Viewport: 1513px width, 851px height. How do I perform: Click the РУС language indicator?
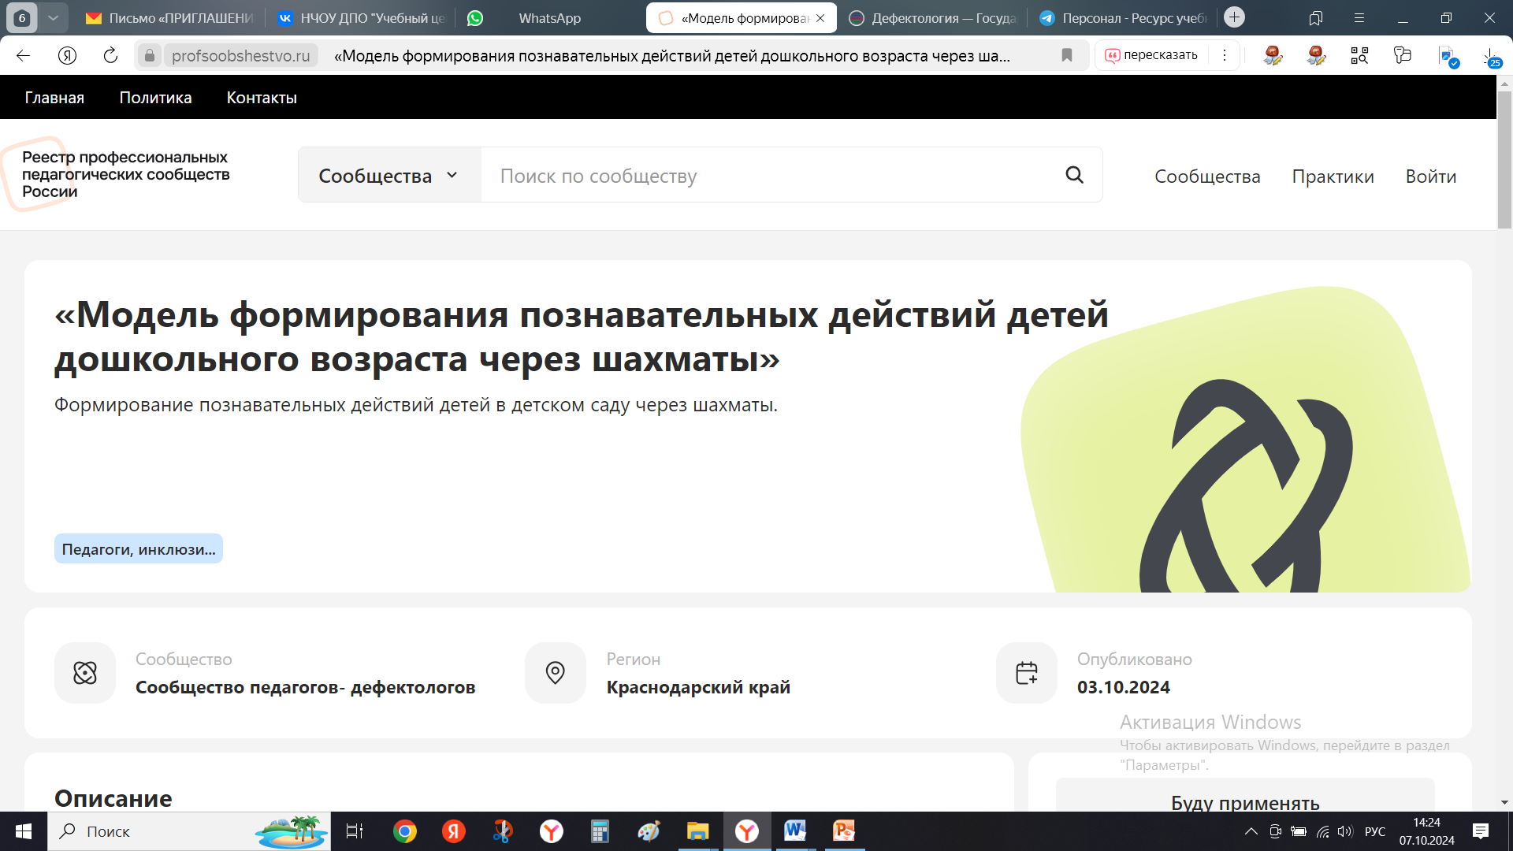[1375, 831]
